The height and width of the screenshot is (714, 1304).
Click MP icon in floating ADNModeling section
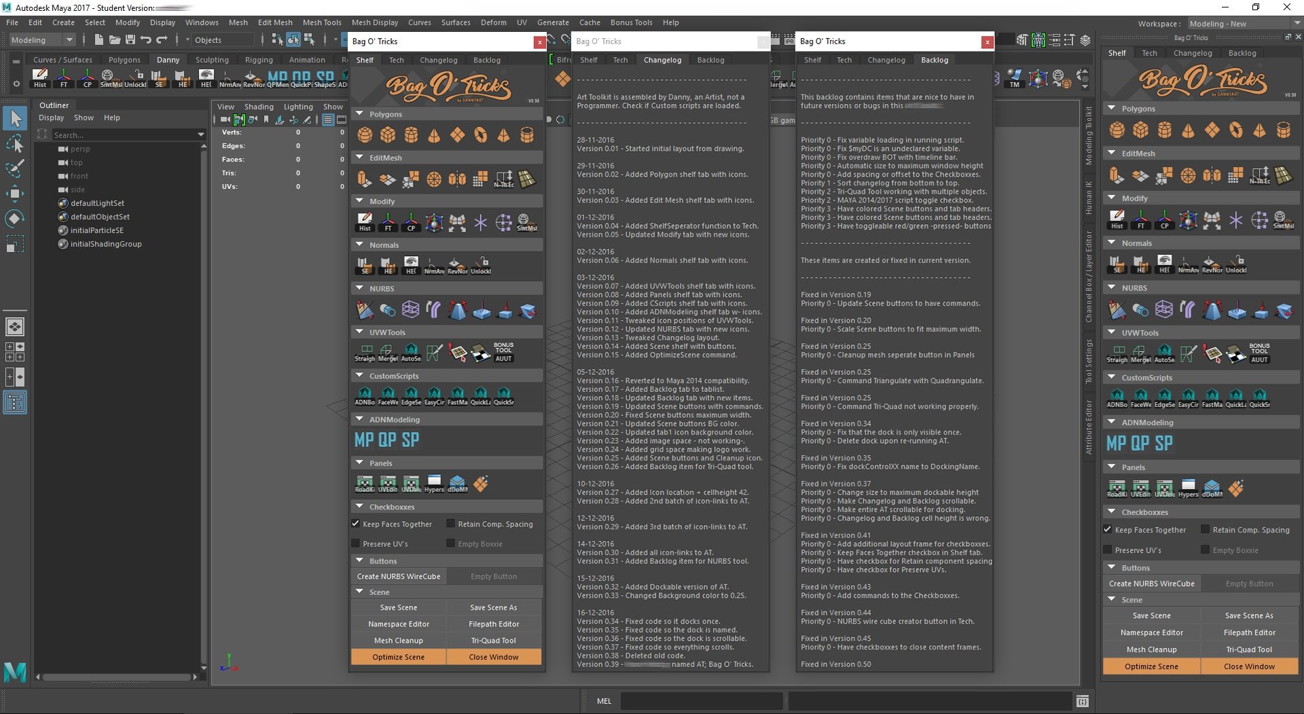pos(364,440)
